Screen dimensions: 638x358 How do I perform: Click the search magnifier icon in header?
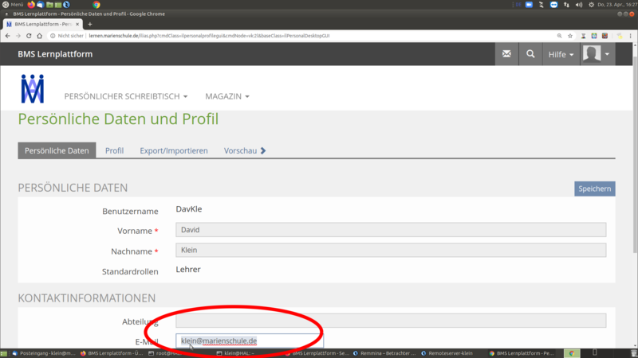(x=530, y=54)
